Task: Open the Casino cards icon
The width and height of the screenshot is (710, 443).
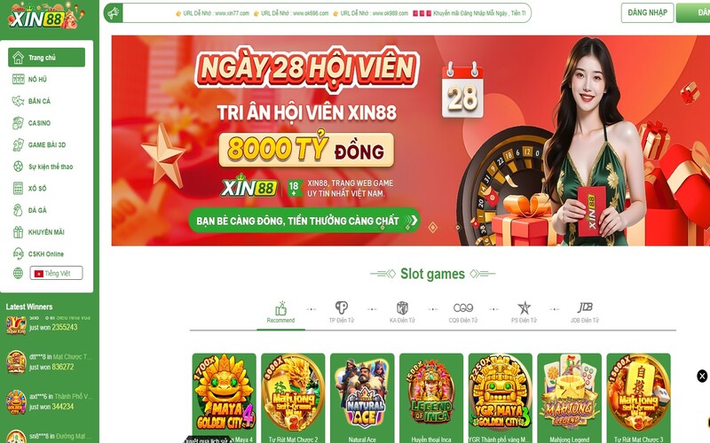Action: click(x=18, y=122)
